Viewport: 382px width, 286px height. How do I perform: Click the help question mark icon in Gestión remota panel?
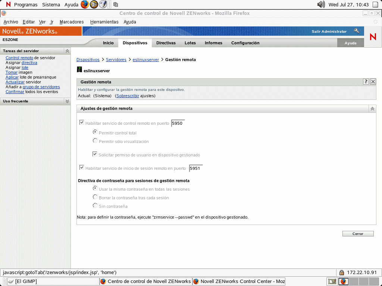(x=366, y=82)
